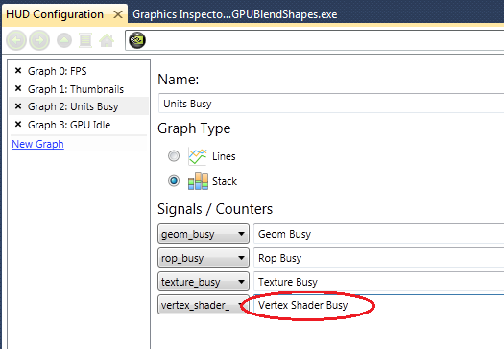This screenshot has height=349, width=504.
Task: Expand the texture_busy dropdown
Action: point(204,281)
